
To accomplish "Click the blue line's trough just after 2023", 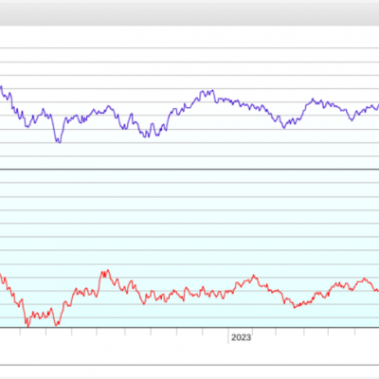I will coord(284,128).
